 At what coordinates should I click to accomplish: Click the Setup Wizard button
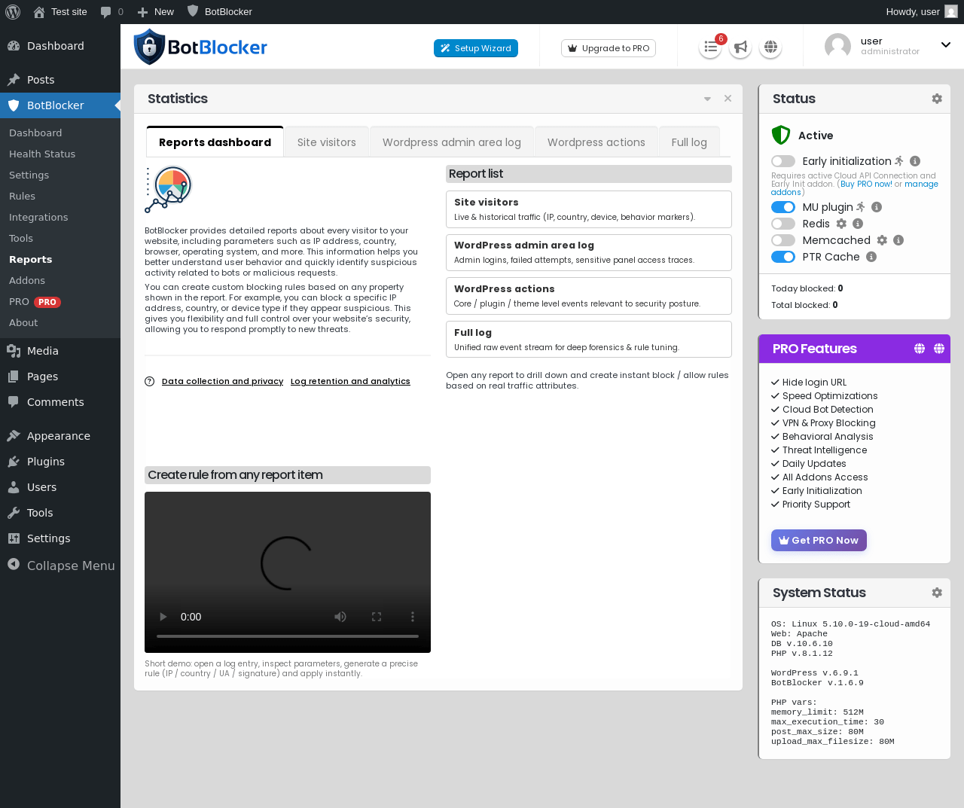coord(476,48)
